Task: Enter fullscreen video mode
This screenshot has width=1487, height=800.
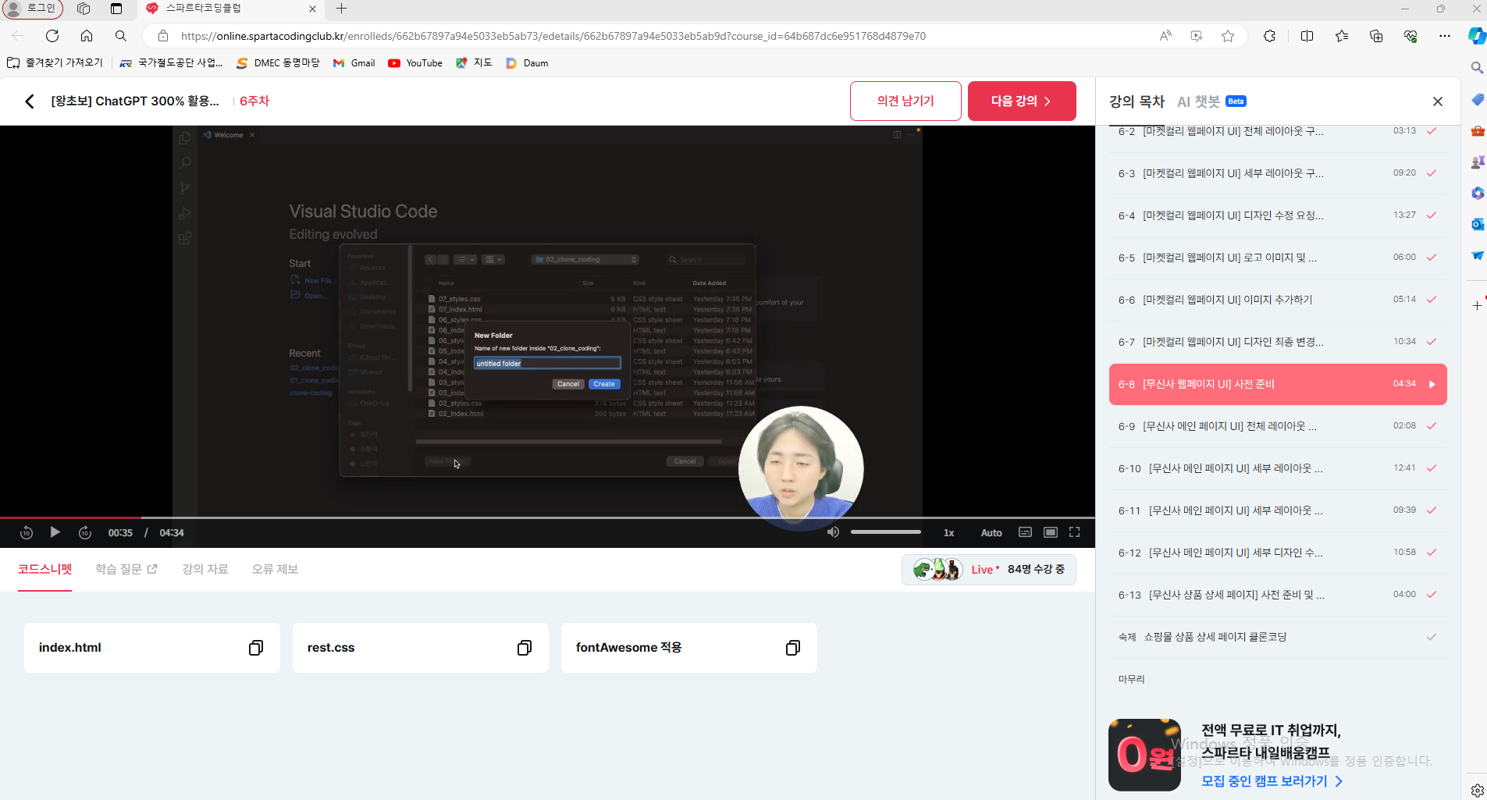Action: click(1075, 532)
